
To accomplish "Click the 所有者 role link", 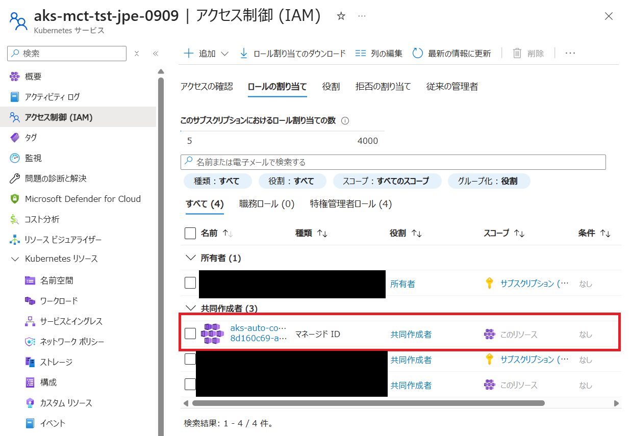I will pos(402,284).
